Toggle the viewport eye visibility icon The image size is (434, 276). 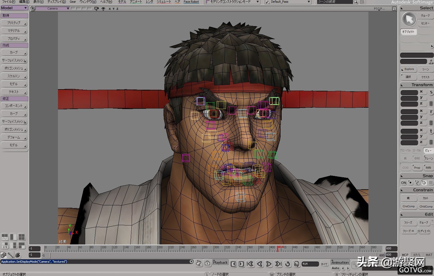[x=103, y=9]
